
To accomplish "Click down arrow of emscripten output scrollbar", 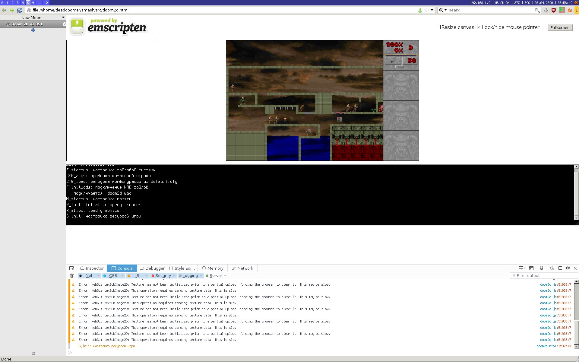I will click(x=576, y=218).
